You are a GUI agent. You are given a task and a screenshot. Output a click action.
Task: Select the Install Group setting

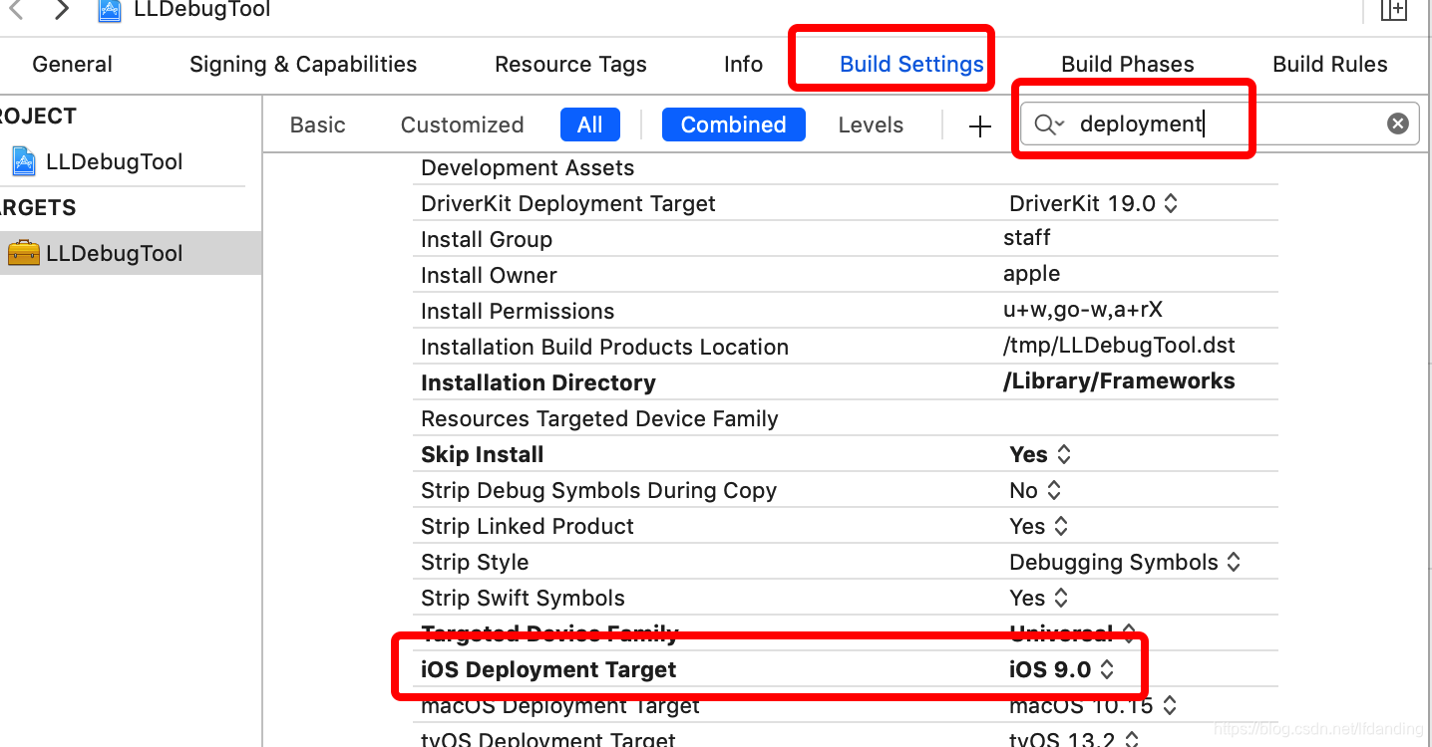coord(487,239)
